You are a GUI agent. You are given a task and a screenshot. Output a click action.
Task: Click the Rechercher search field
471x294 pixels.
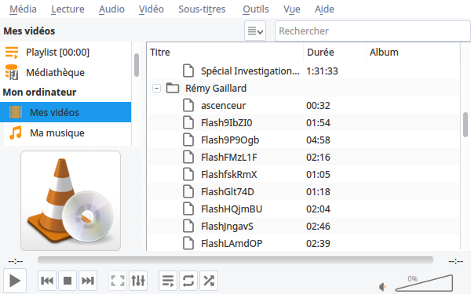pyautogui.click(x=372, y=31)
